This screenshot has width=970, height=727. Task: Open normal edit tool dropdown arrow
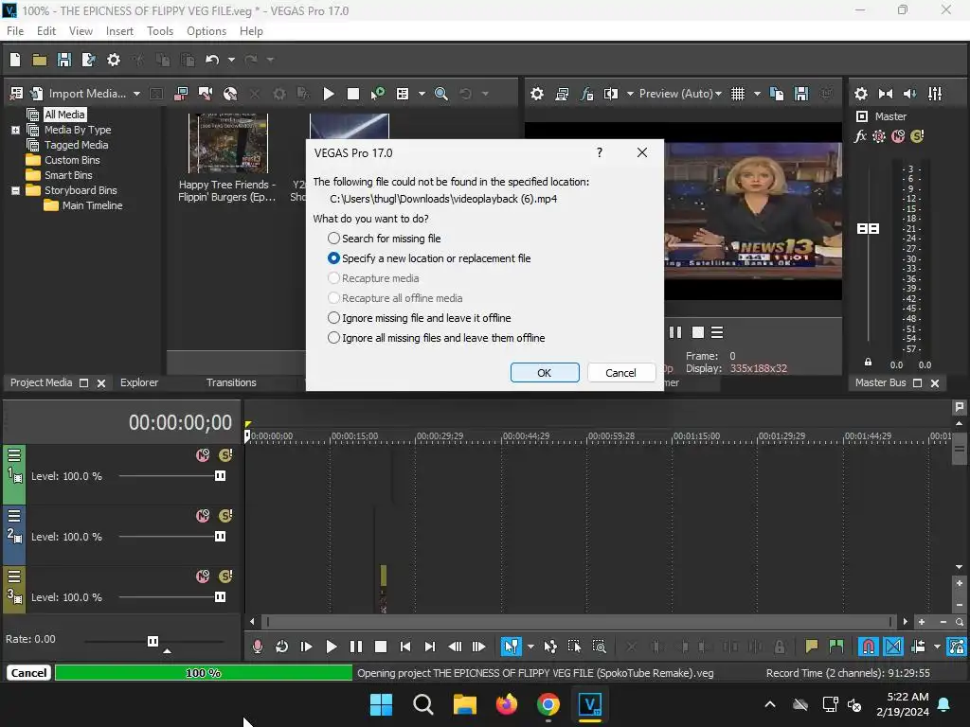pos(530,647)
